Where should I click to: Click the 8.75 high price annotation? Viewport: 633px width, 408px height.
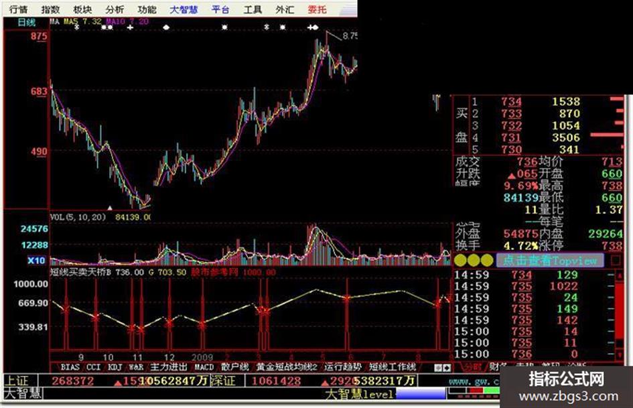pyautogui.click(x=350, y=36)
